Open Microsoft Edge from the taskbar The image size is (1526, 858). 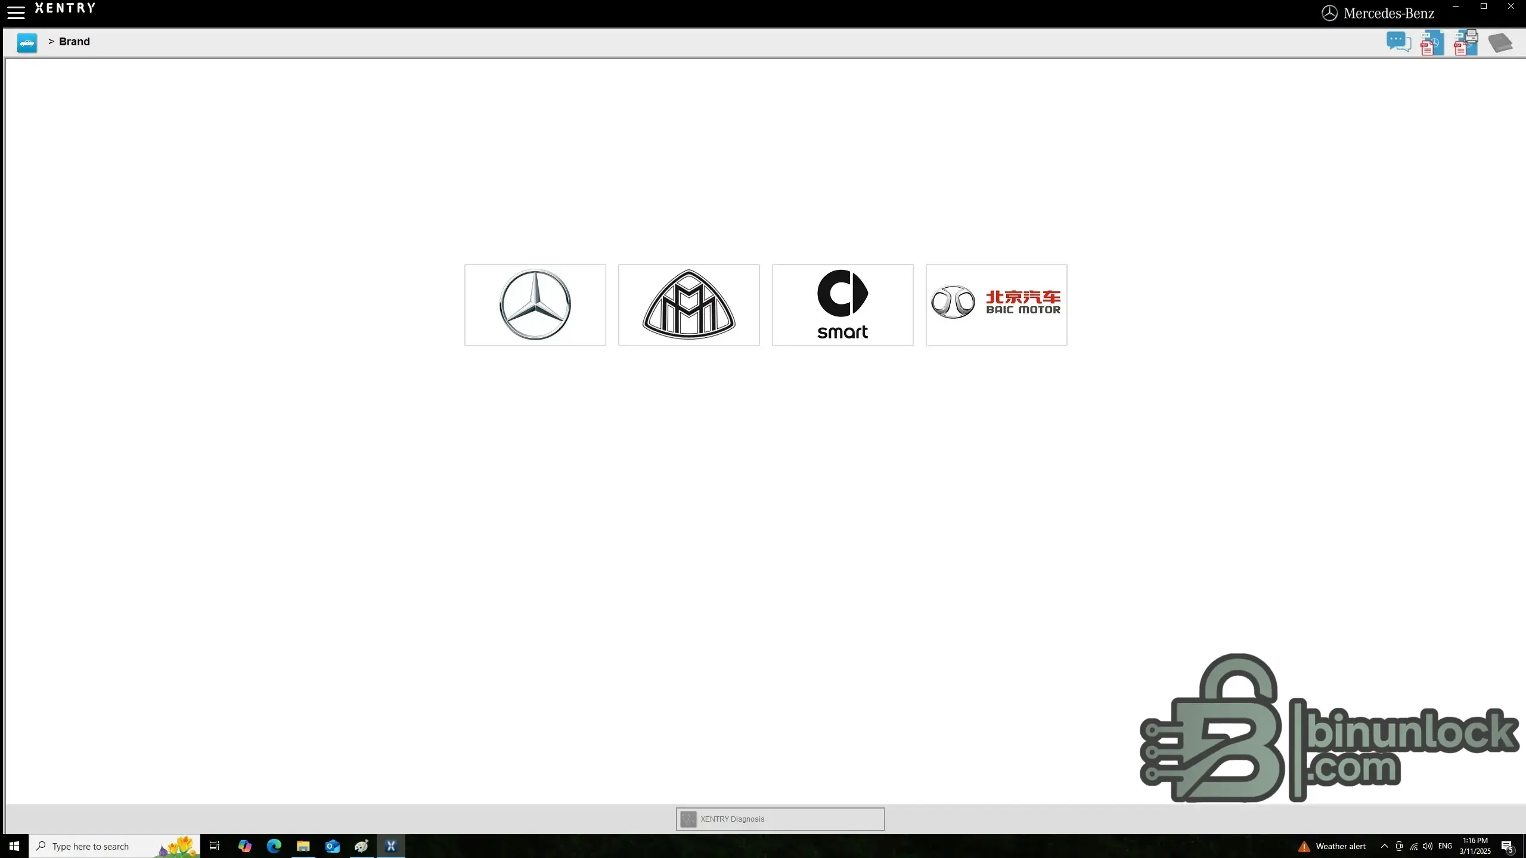(x=274, y=846)
